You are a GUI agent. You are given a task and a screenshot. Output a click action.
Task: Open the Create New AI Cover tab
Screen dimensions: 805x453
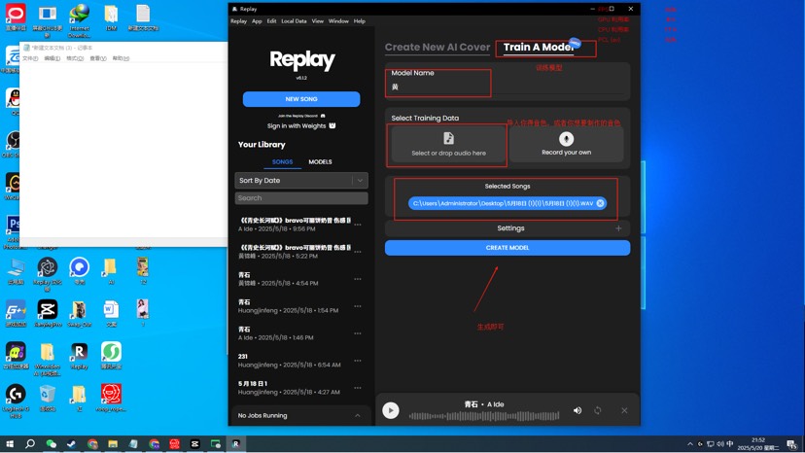437,48
